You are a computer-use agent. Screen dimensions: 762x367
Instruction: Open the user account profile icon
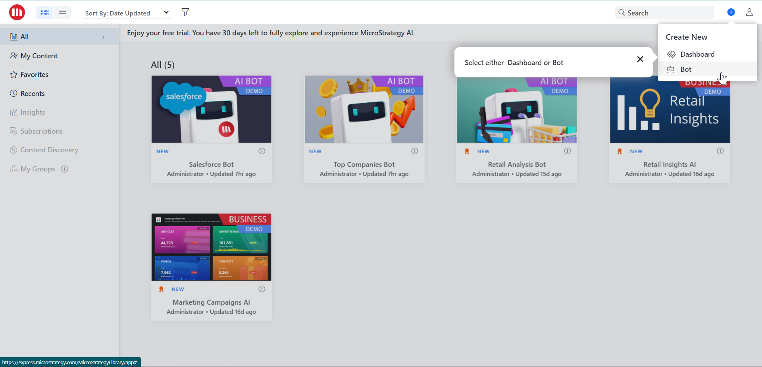(x=749, y=12)
